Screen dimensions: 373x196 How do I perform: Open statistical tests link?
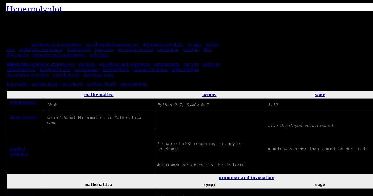(x=98, y=75)
